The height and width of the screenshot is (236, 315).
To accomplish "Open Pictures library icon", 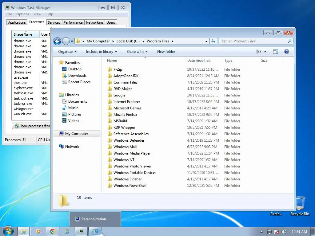I will point(64,114).
